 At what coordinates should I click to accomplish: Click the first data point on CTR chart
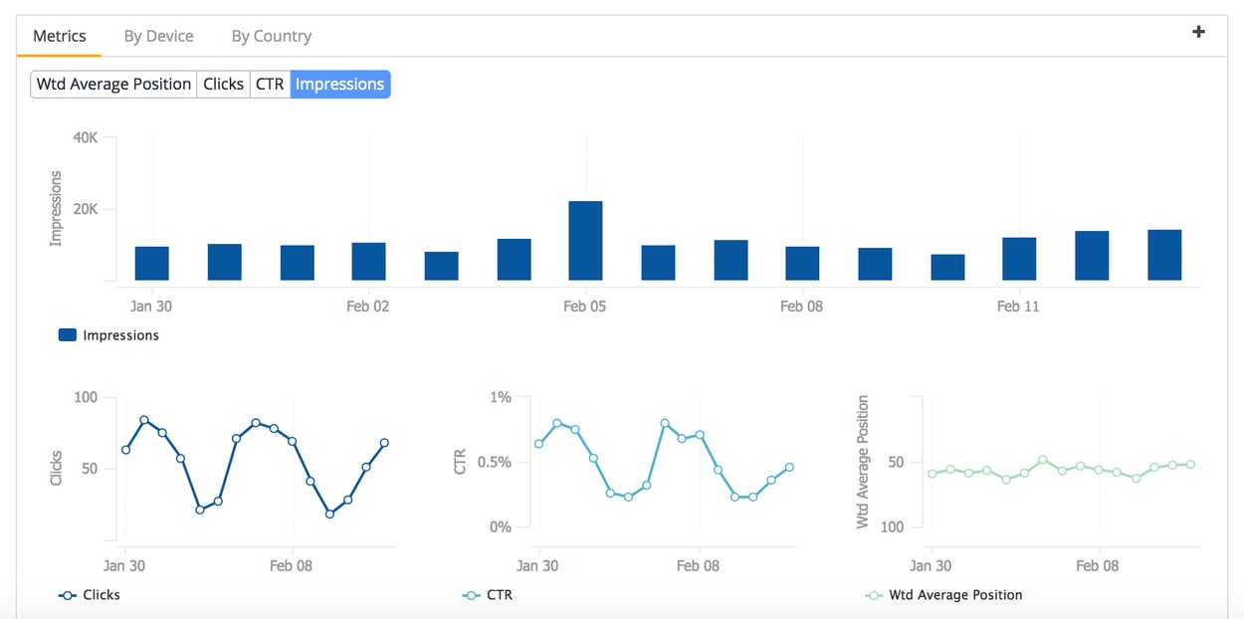pos(538,444)
